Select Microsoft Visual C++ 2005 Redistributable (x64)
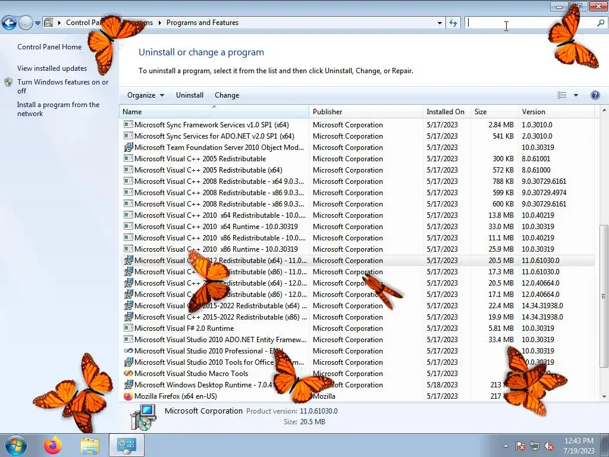 (357, 170)
